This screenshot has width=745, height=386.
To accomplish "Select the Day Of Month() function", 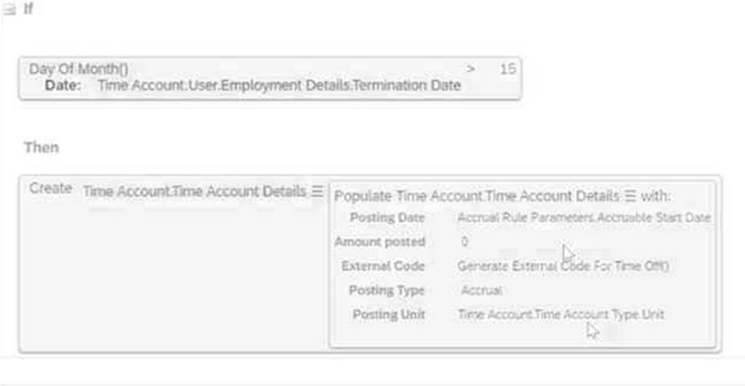I will point(73,69).
